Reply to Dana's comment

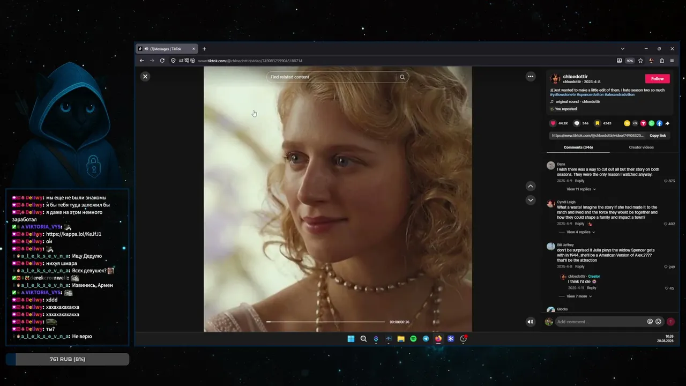(x=579, y=181)
